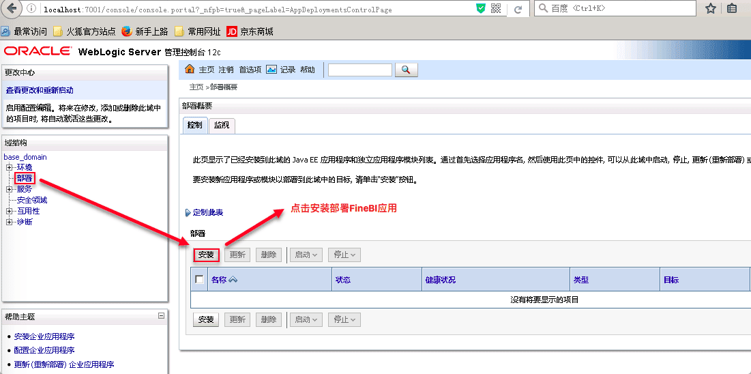
Task: Open the 最常访问 bookmark
Action: pos(24,31)
